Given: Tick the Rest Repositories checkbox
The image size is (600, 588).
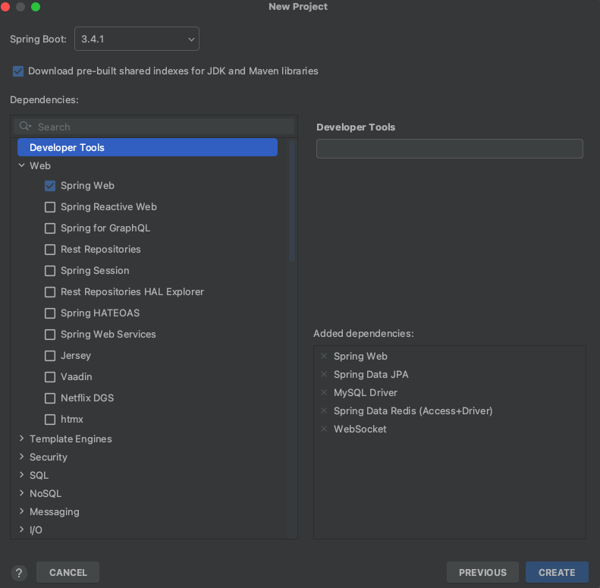Looking at the screenshot, I should pyautogui.click(x=50, y=250).
